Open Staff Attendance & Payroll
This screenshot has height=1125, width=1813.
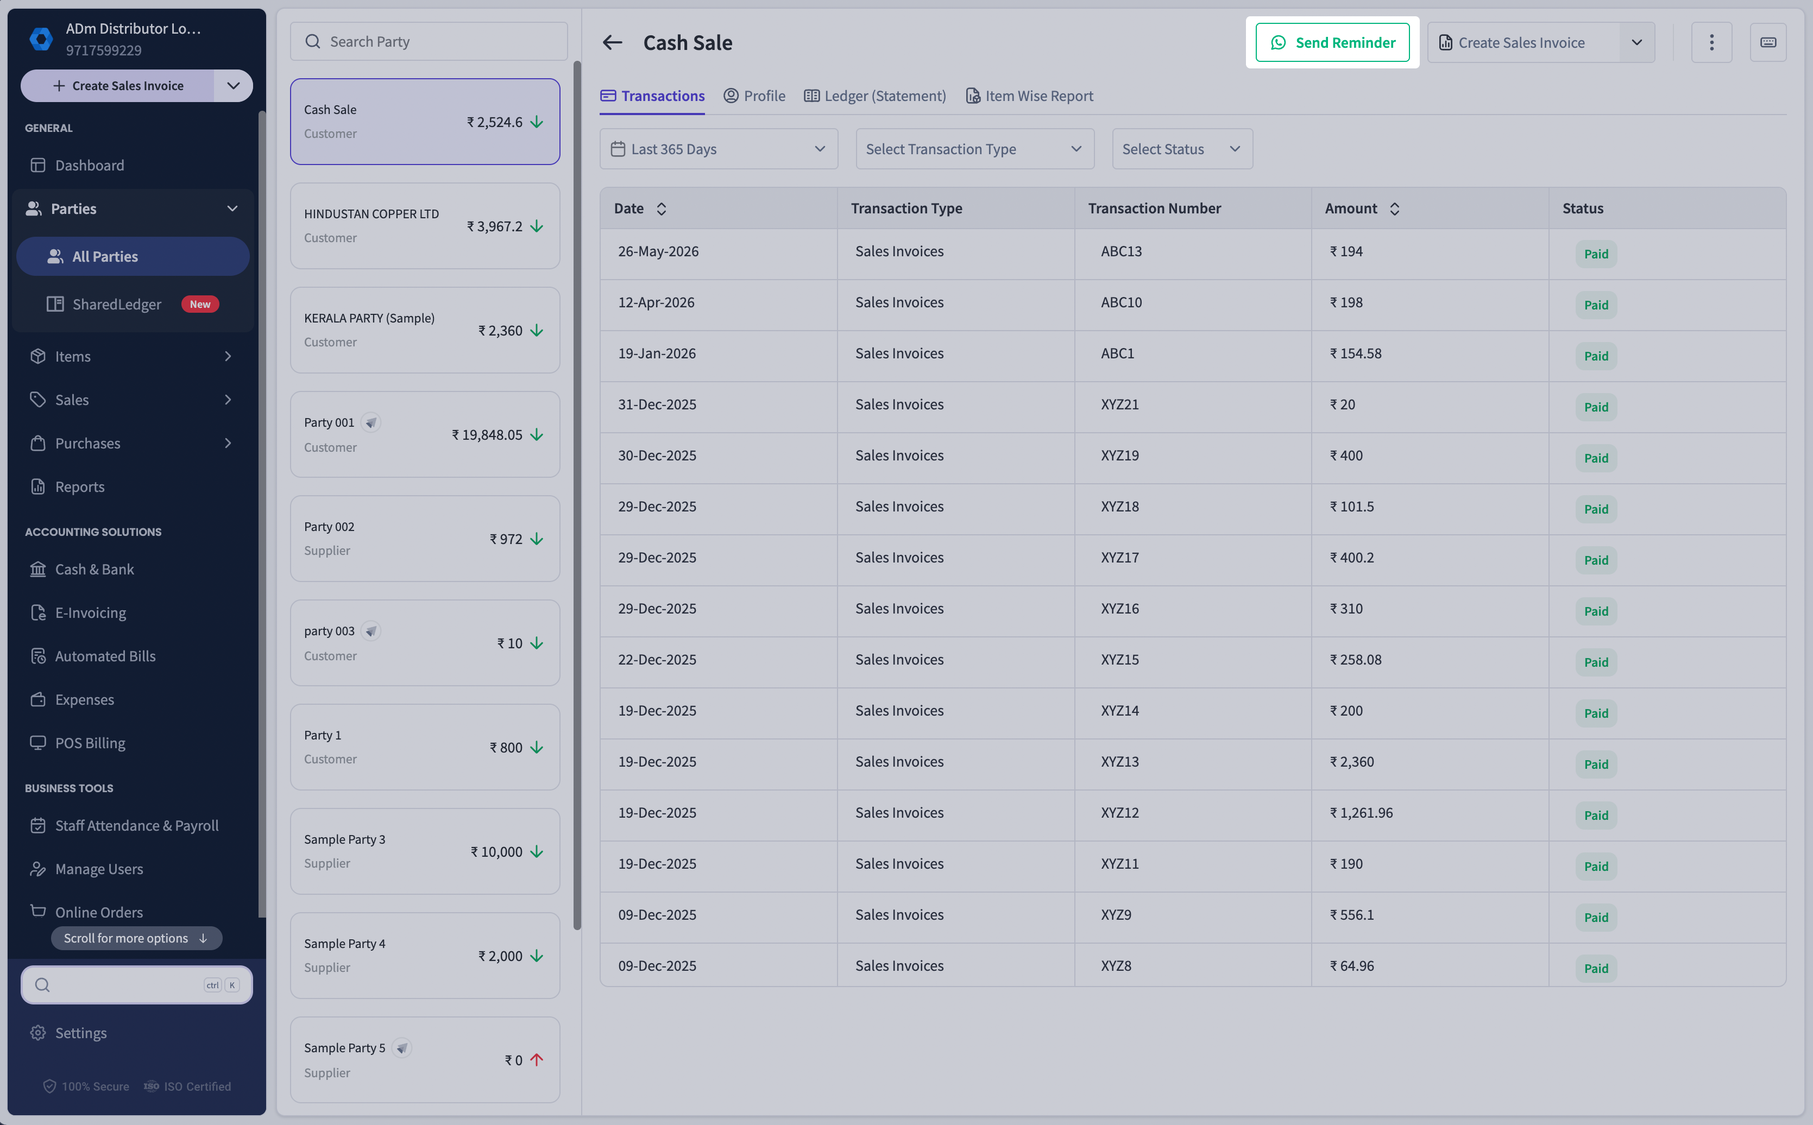[x=137, y=825]
